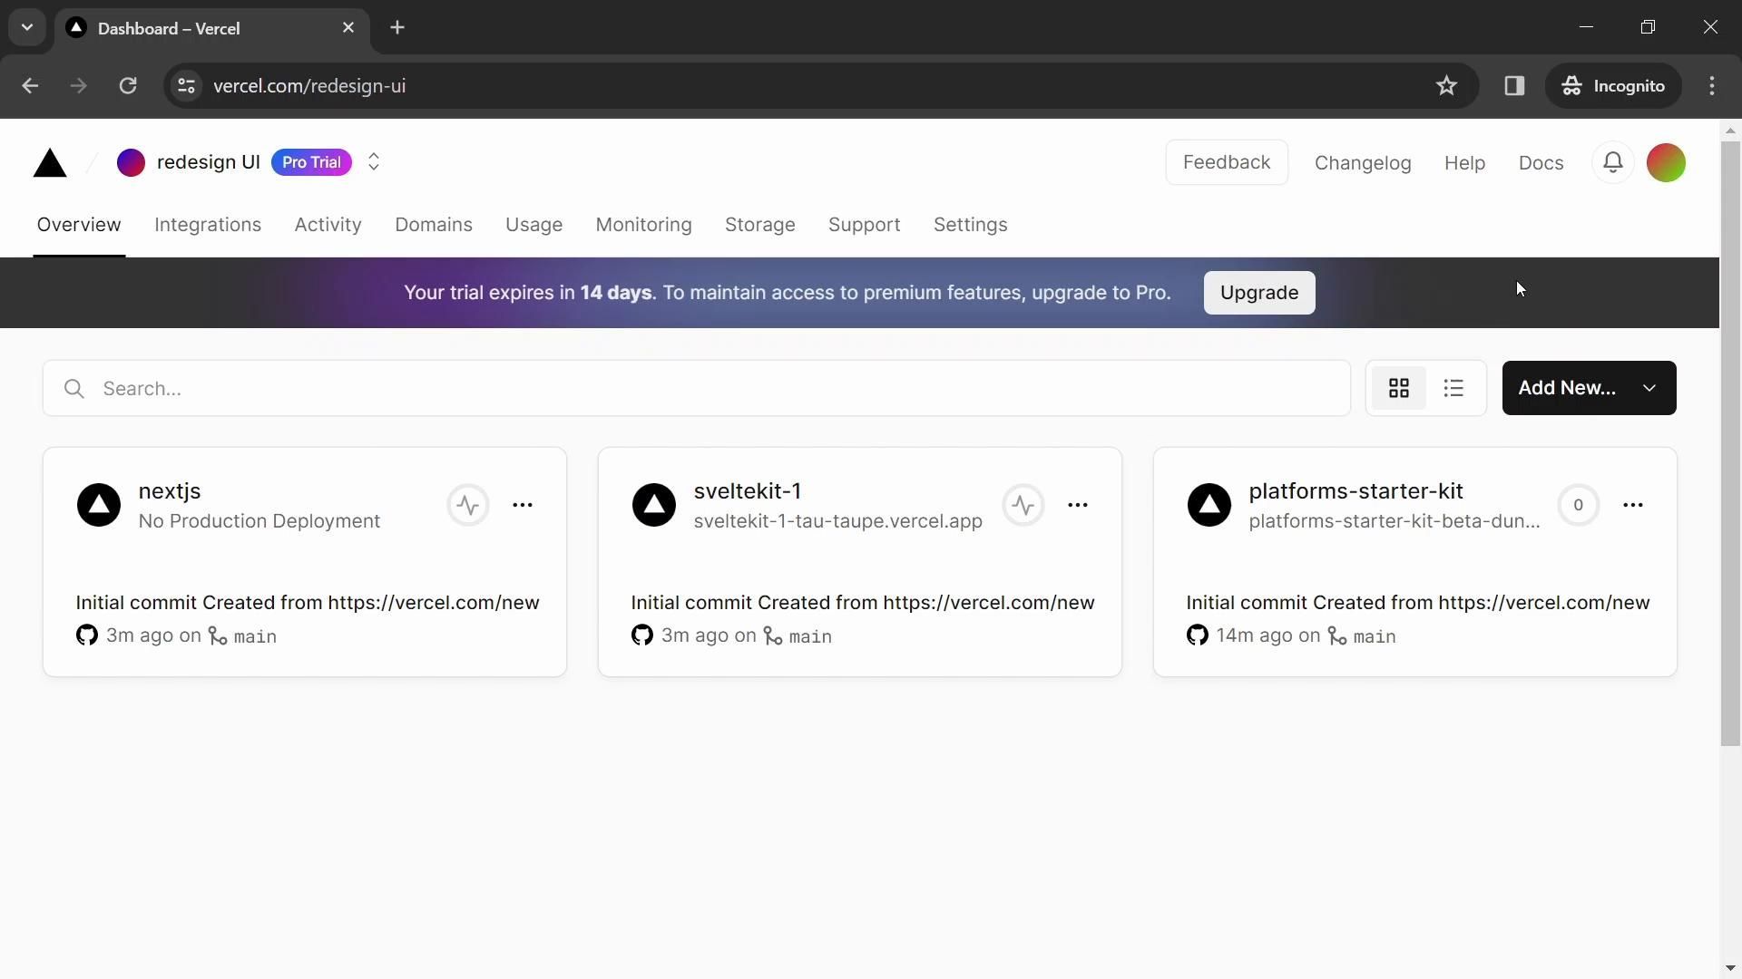Open the notifications bell
Image resolution: width=1742 pixels, height=979 pixels.
1612,163
